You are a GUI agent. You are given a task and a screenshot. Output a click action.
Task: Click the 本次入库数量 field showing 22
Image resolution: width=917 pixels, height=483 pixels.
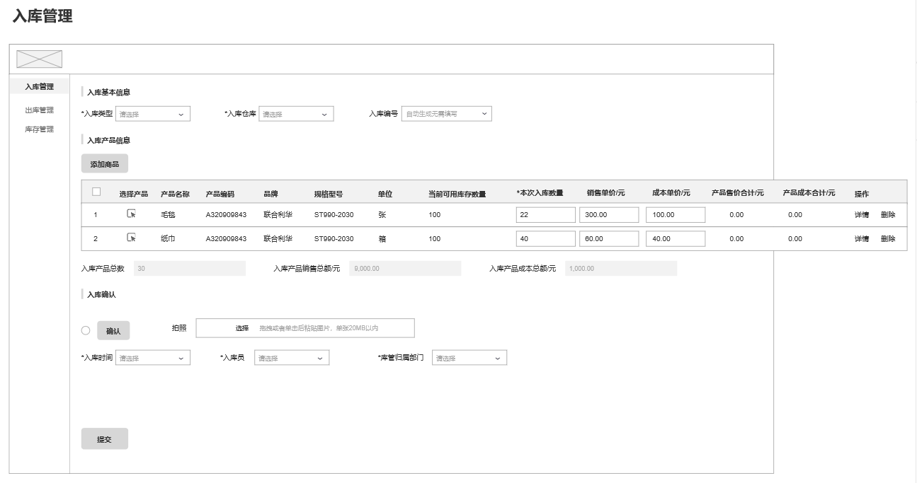(x=545, y=215)
